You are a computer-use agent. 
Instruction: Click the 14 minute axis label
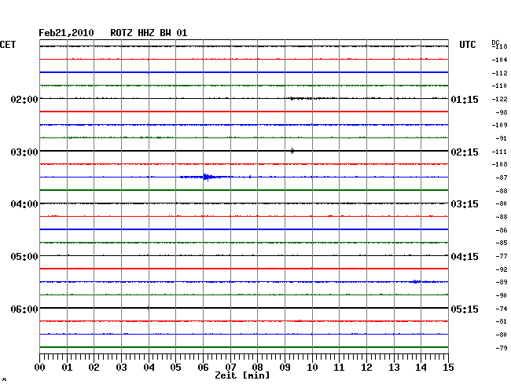point(421,368)
